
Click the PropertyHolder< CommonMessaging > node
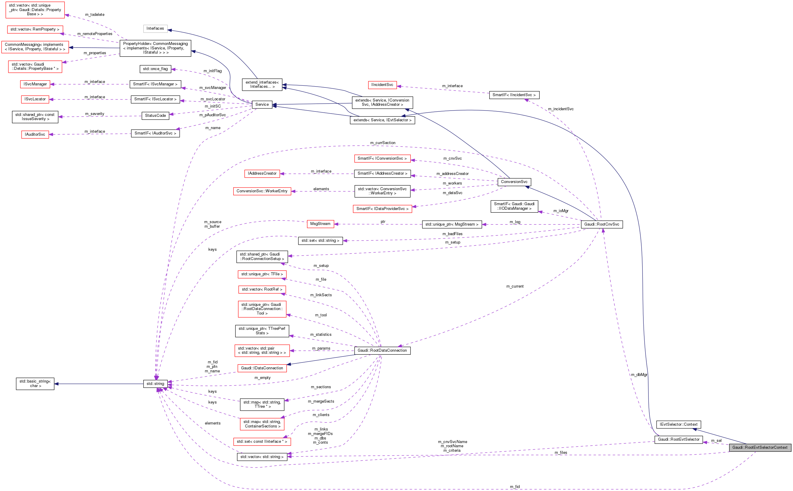tap(155, 48)
